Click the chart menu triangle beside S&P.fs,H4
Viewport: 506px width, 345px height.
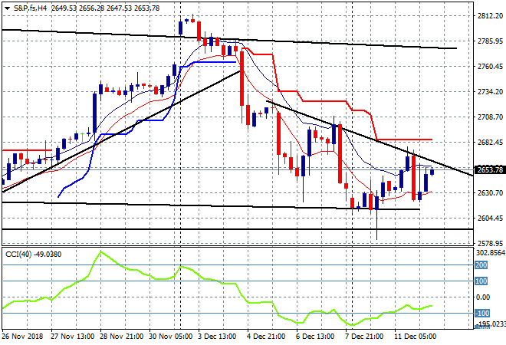point(7,8)
